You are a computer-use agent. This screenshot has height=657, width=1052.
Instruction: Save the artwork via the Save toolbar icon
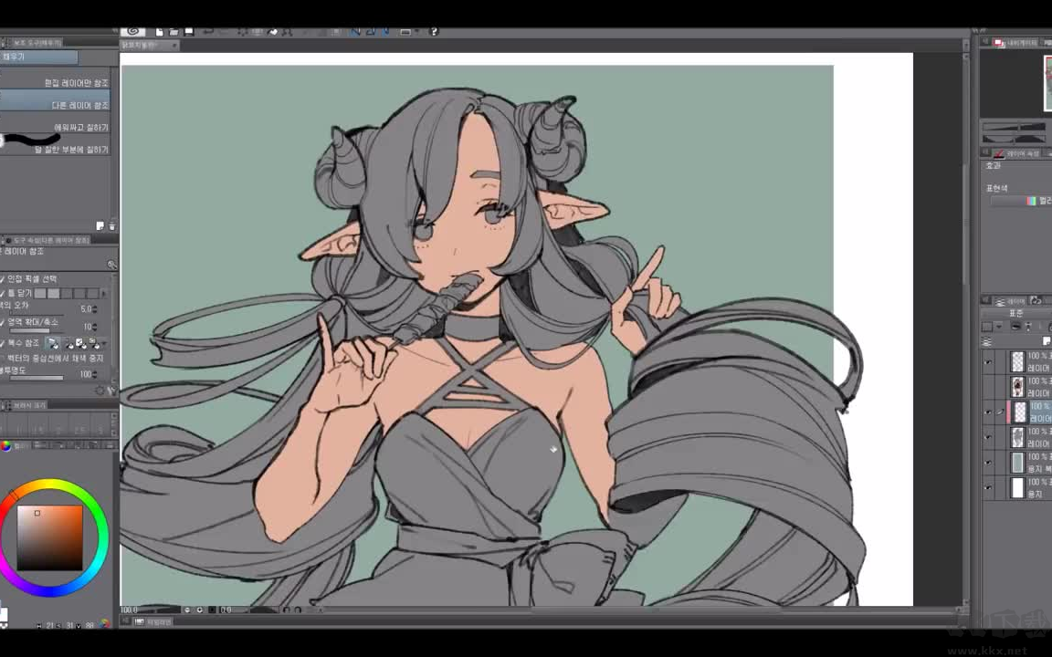coord(188,32)
